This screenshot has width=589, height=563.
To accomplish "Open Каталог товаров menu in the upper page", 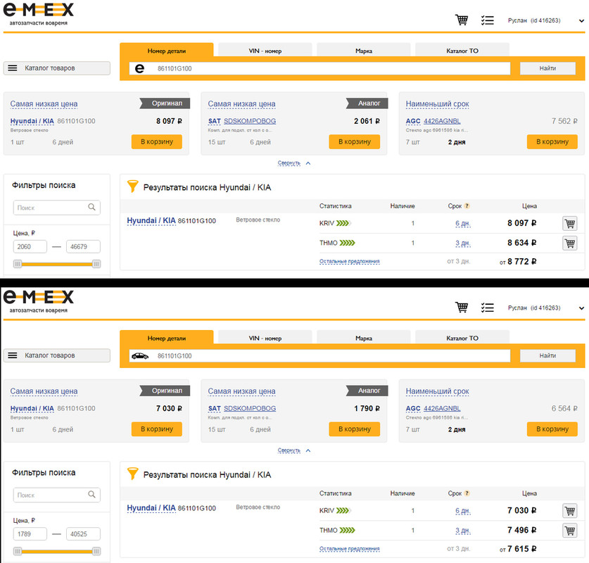I will coord(57,68).
